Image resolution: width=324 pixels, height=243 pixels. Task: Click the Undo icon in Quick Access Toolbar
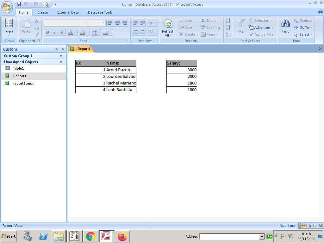(26, 4)
